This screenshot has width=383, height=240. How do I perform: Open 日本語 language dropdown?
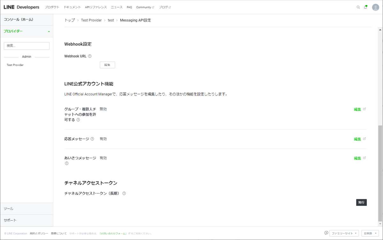pos(370,233)
